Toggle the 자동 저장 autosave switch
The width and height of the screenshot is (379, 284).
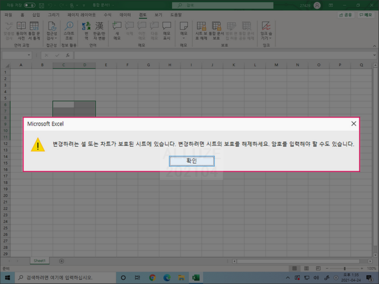pos(30,5)
